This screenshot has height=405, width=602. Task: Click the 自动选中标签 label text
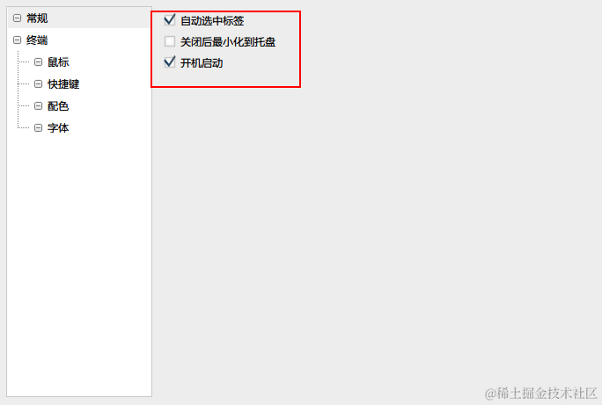coord(212,21)
